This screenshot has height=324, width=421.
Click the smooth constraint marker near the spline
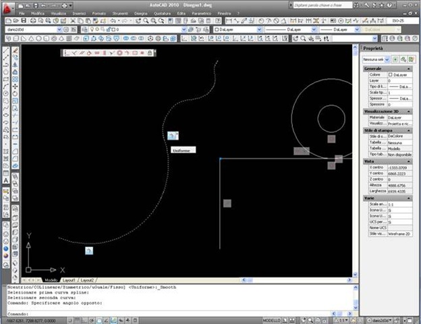(173, 136)
